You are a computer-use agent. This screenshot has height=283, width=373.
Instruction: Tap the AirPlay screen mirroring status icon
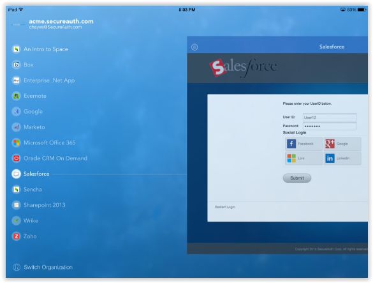[343, 10]
